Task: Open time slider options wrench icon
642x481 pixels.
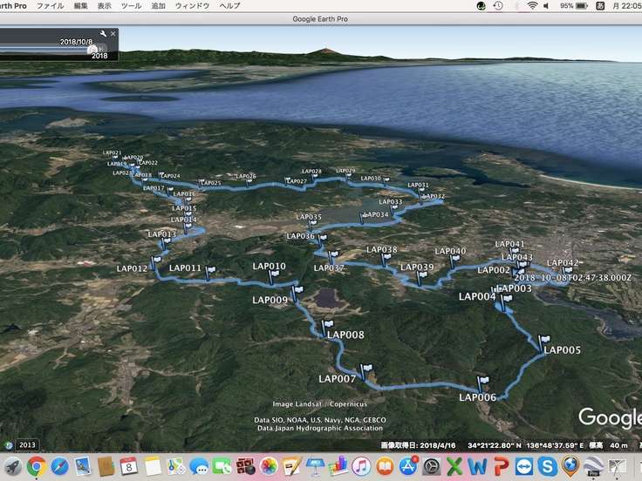Action: coord(103,34)
